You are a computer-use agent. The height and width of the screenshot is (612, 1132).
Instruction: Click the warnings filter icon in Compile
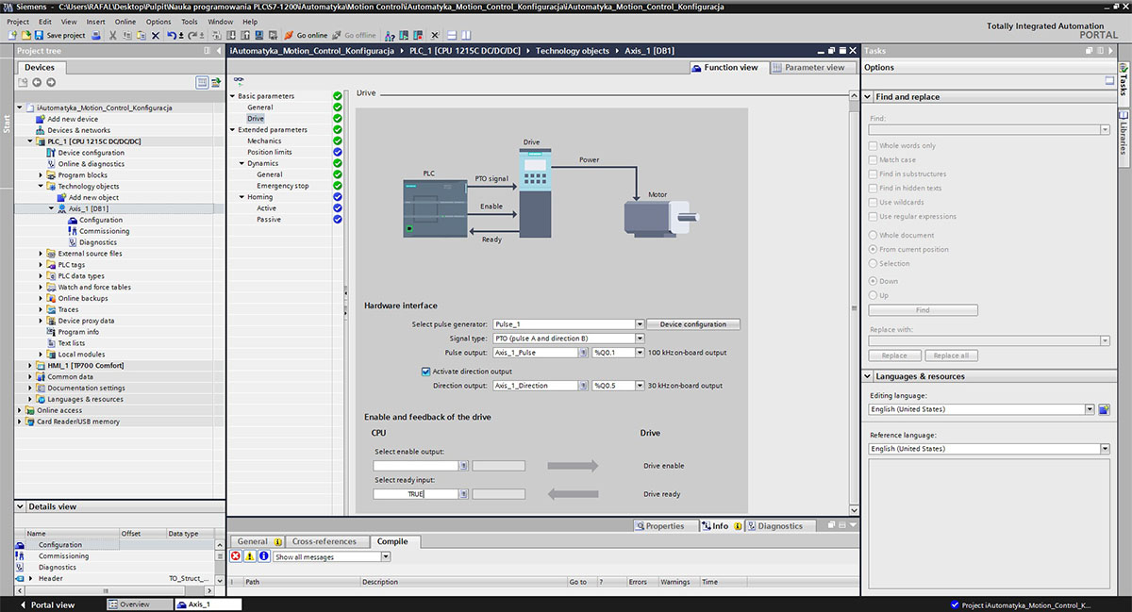[249, 556]
